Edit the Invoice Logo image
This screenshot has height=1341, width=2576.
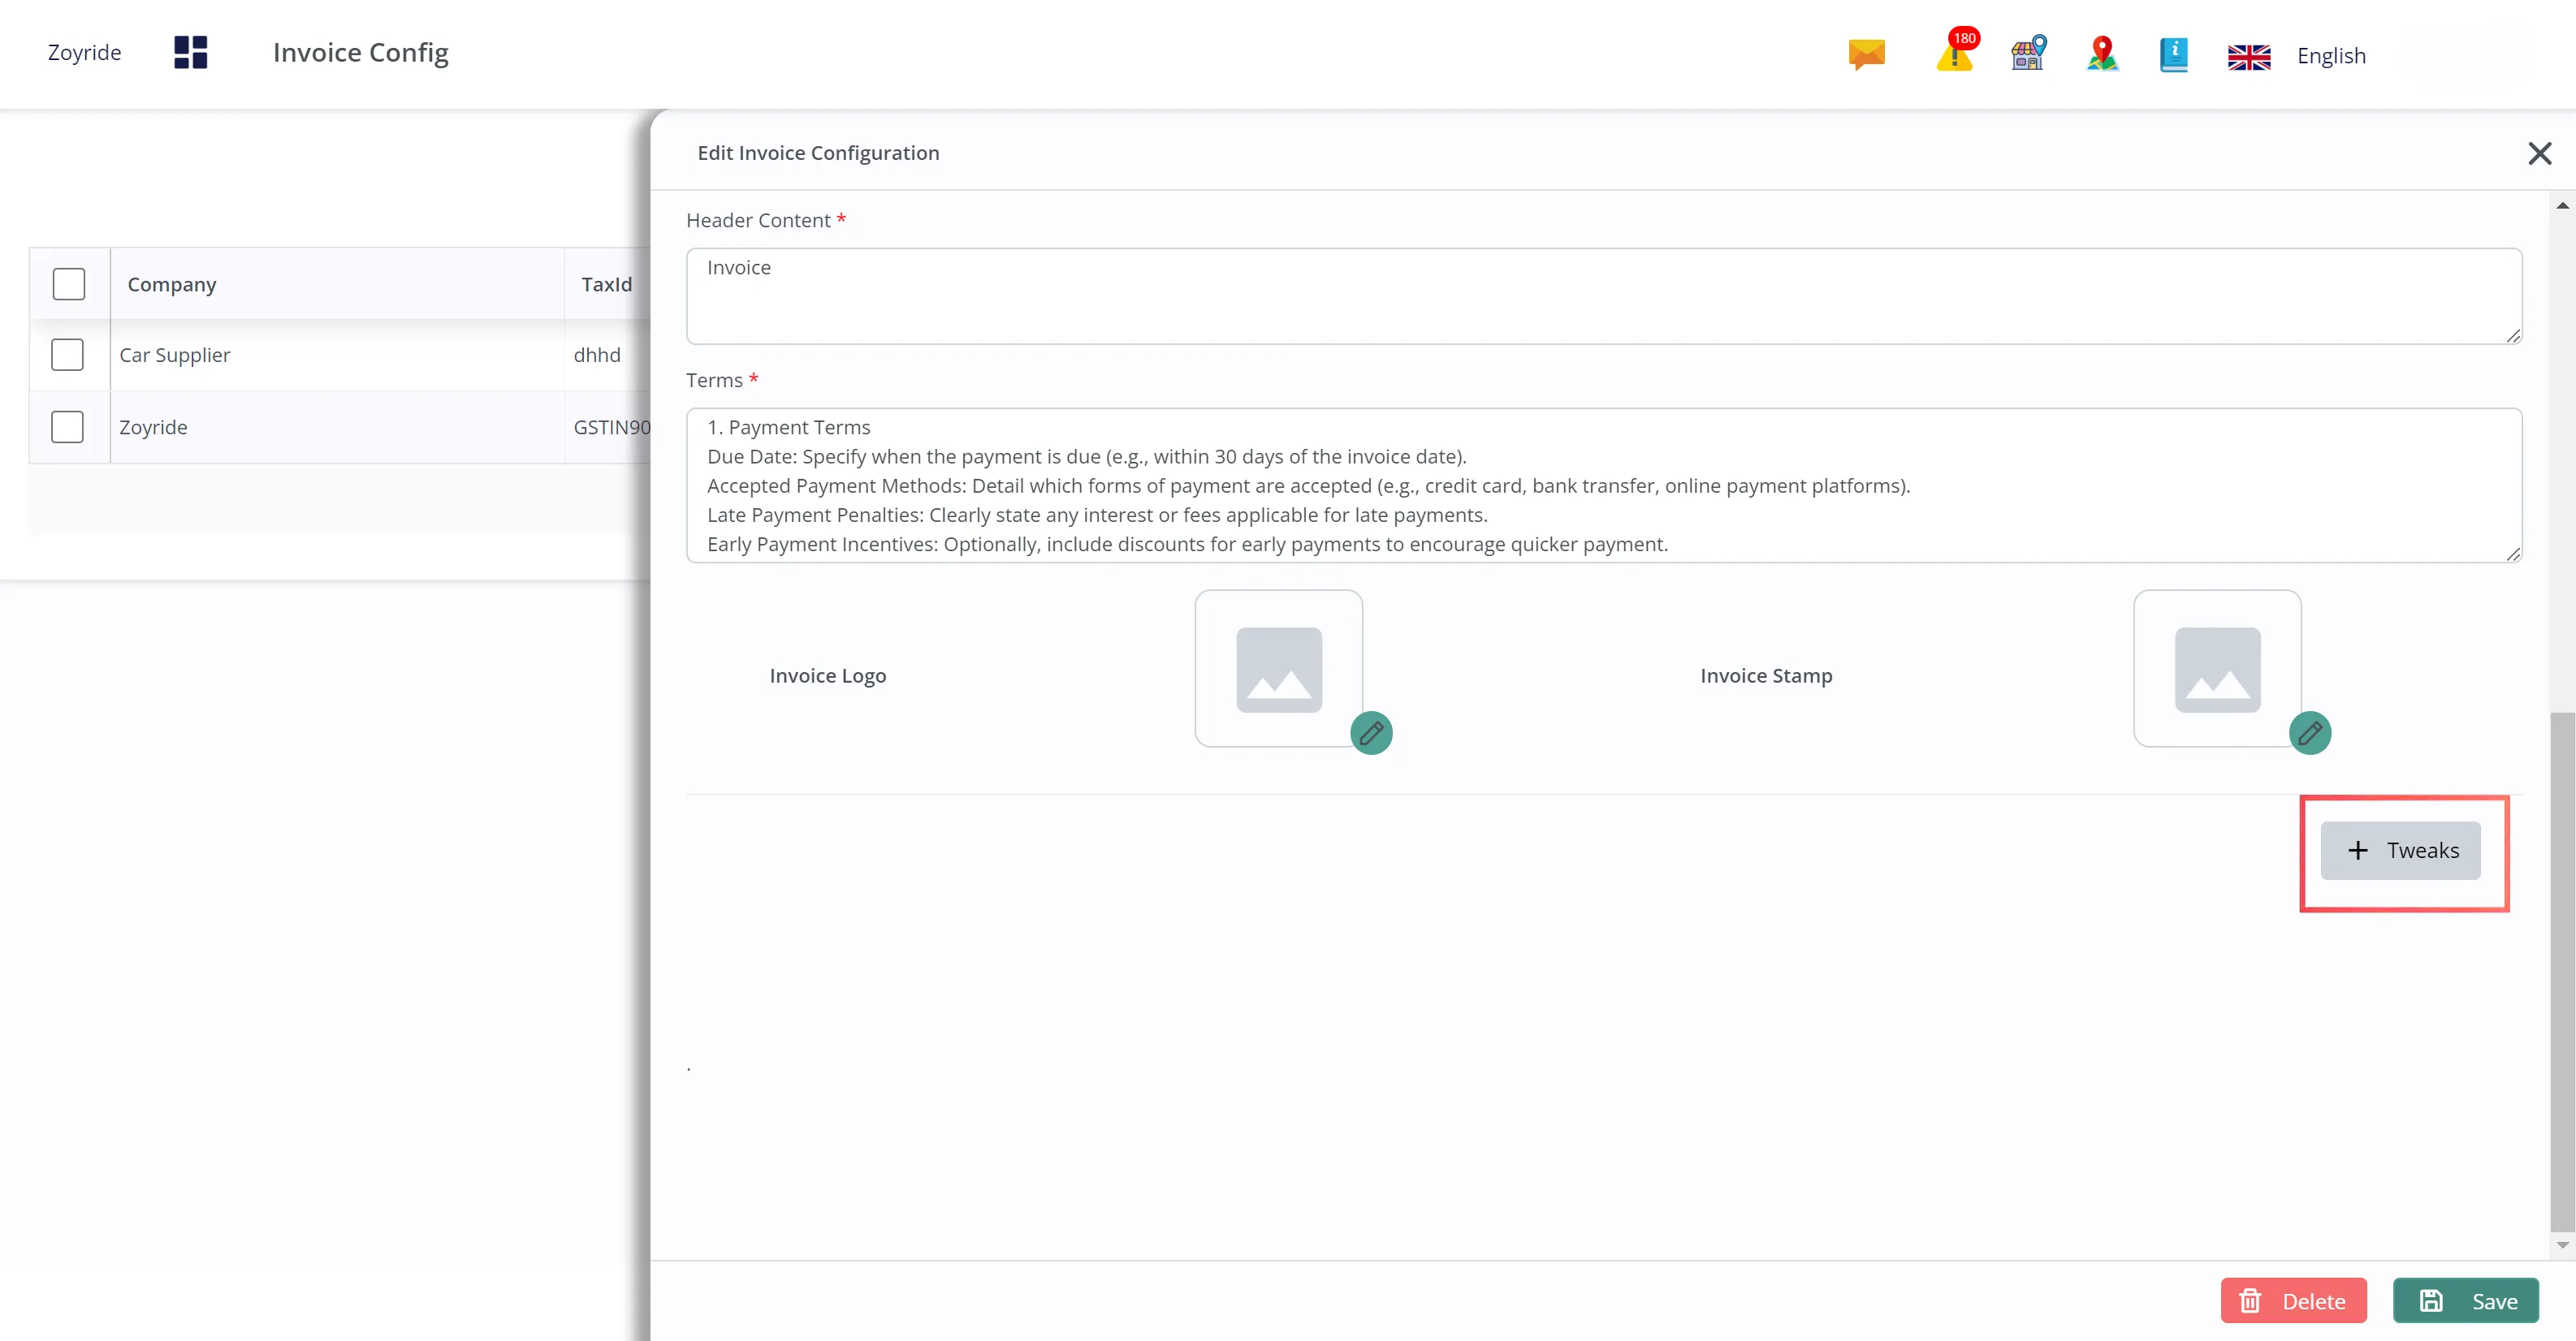coord(1371,734)
